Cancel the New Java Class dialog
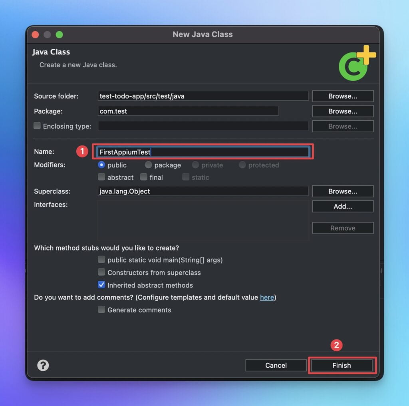The height and width of the screenshot is (406, 409). (x=276, y=365)
